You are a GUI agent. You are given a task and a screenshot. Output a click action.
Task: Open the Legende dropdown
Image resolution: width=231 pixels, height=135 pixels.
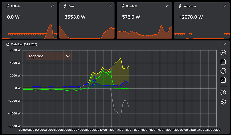pos(49,56)
